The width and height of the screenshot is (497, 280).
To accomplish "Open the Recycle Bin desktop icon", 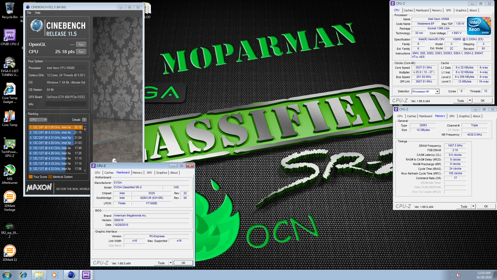I will point(10,10).
